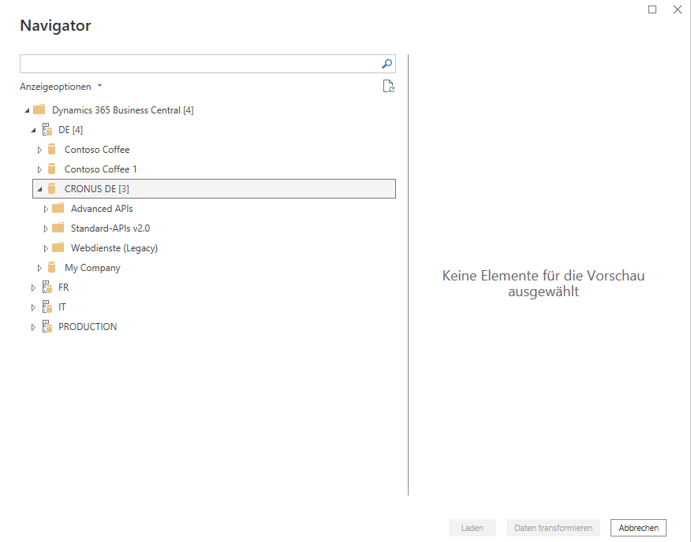Click the Contoso Coffee database icon

point(51,149)
